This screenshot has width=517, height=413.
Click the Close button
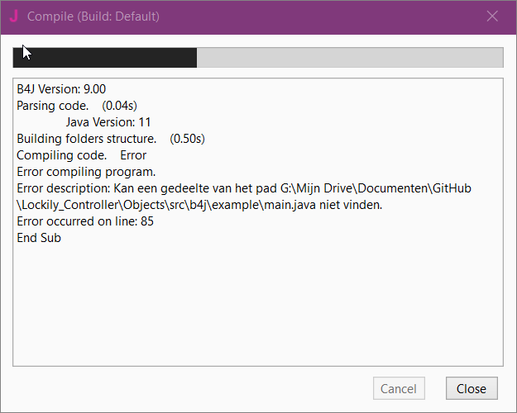[472, 388]
